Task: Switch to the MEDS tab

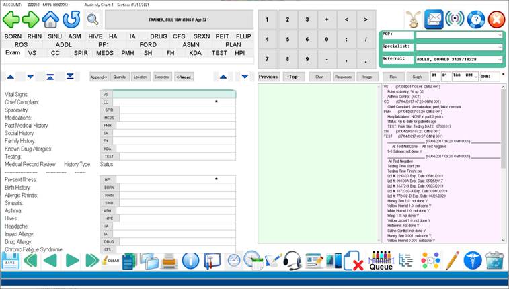Action: tap(105, 52)
